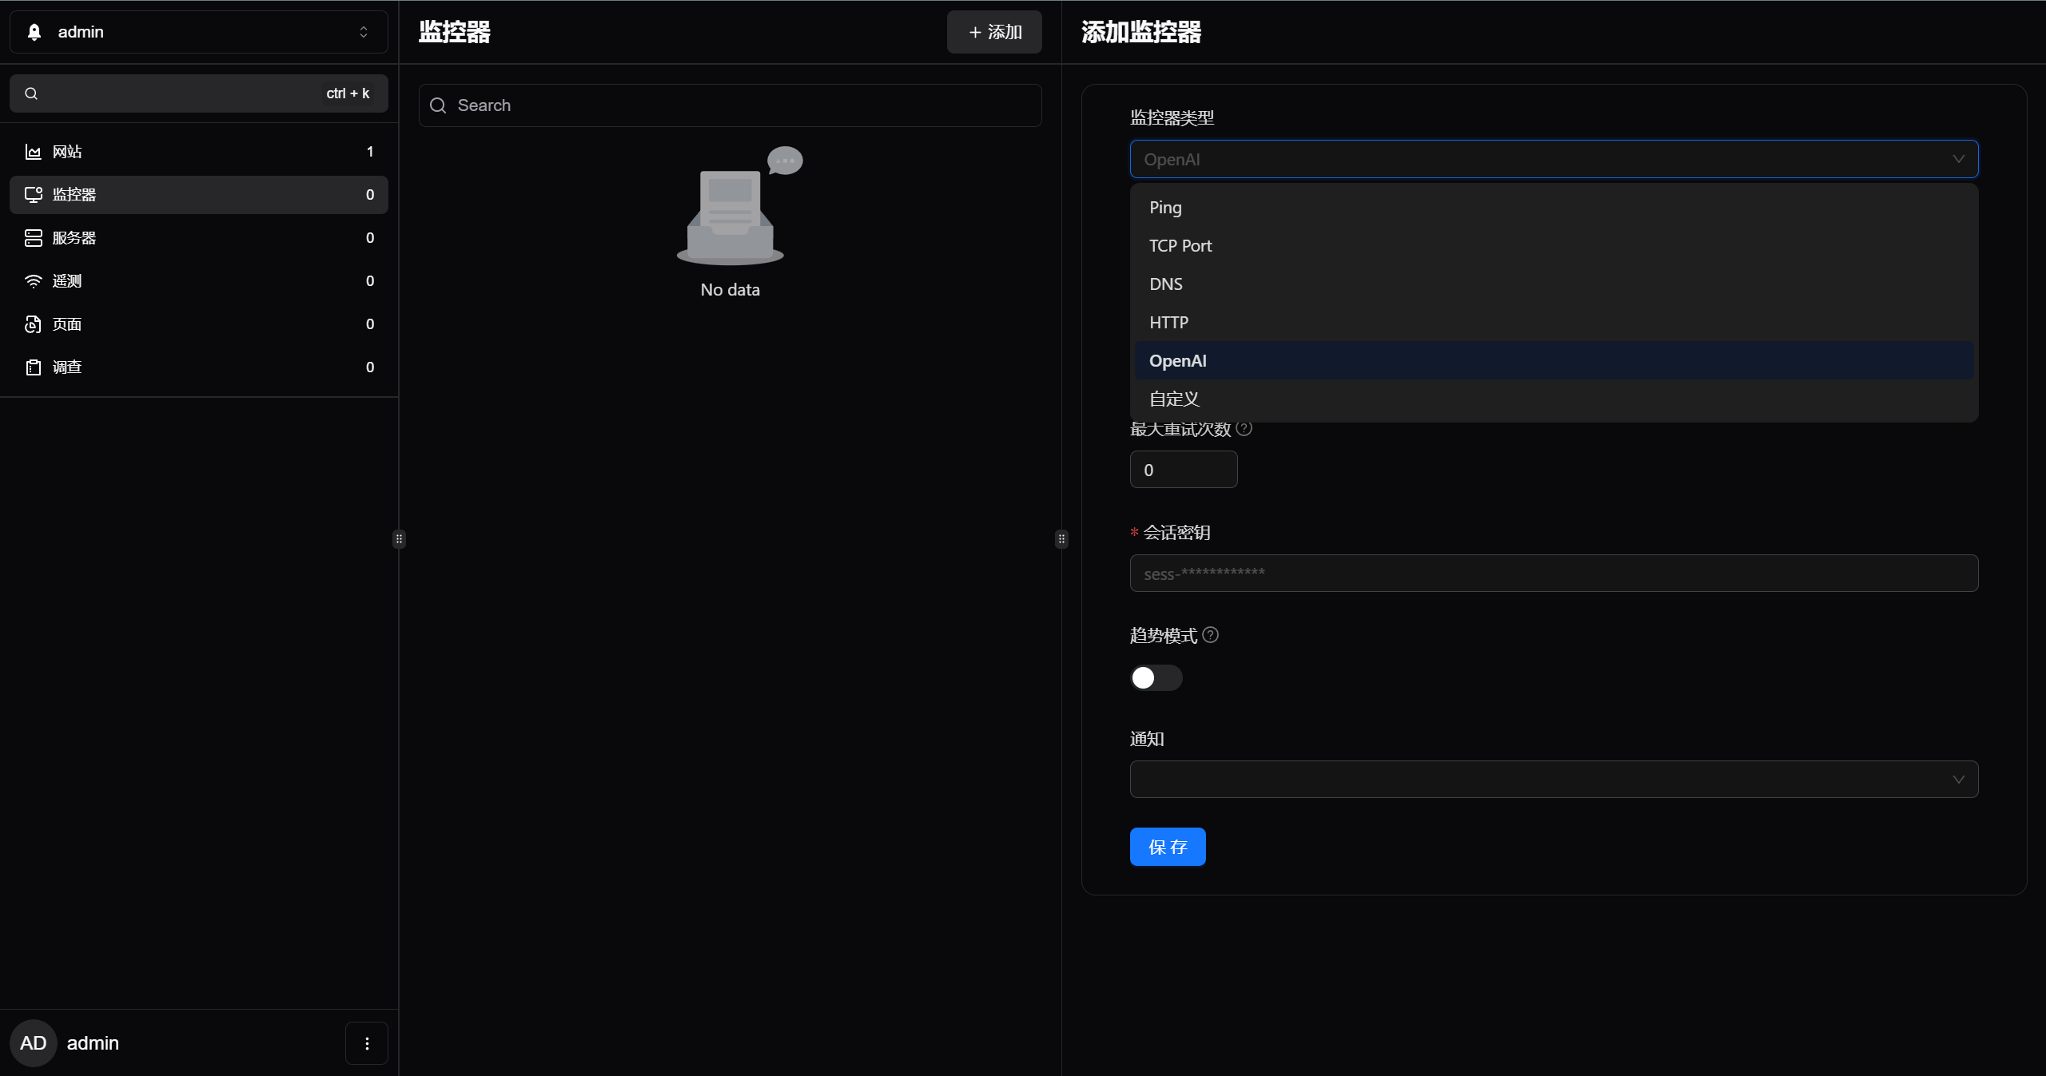
Task: Click the 会话密钥 input field
Action: coord(1553,574)
